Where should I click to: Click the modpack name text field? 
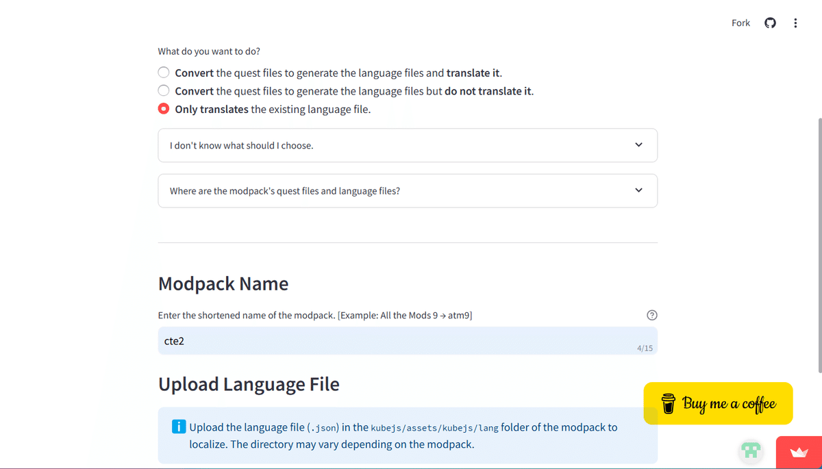397,341
